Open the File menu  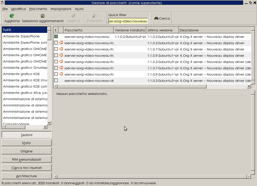(x=5, y=9)
